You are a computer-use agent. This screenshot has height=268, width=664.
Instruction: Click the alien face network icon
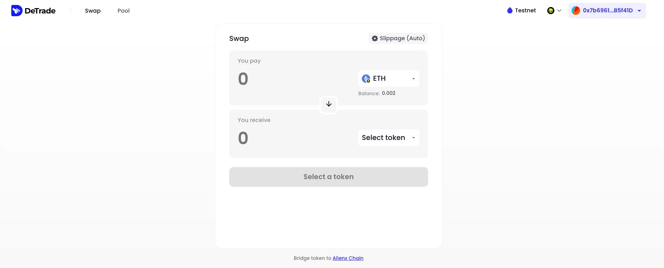tap(550, 11)
